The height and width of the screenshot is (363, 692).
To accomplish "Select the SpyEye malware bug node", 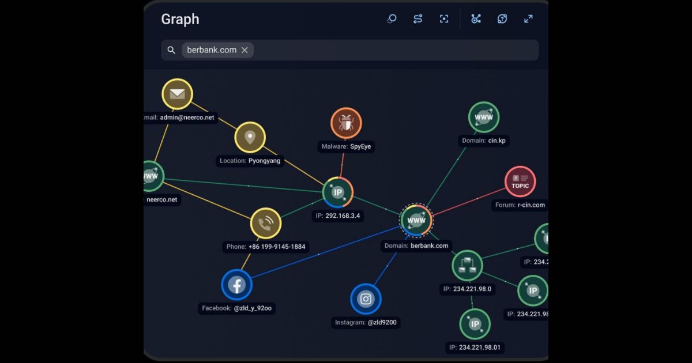I will click(x=346, y=123).
